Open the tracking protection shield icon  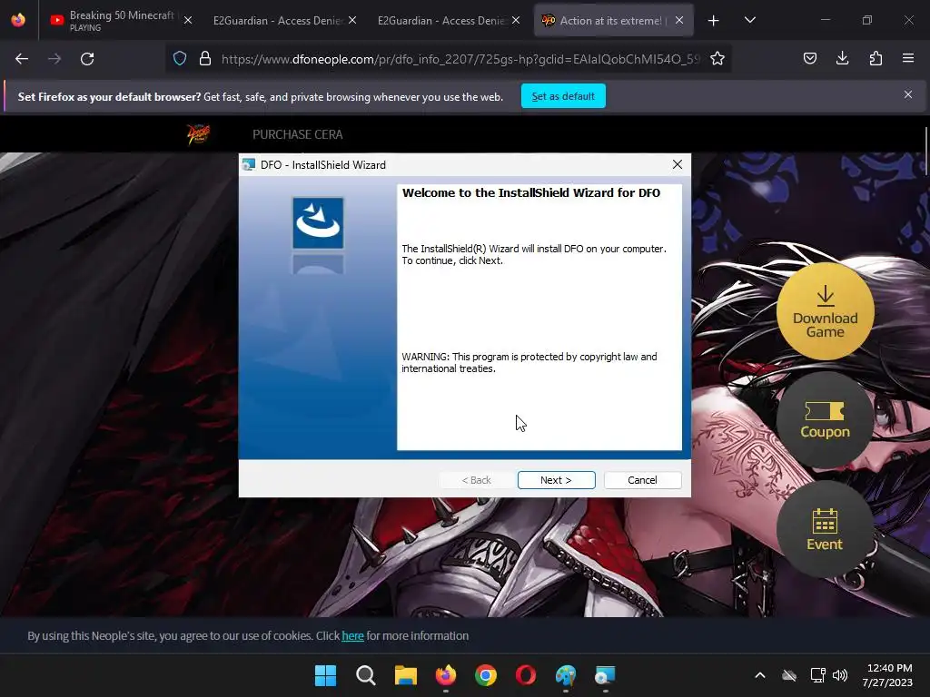pyautogui.click(x=180, y=59)
